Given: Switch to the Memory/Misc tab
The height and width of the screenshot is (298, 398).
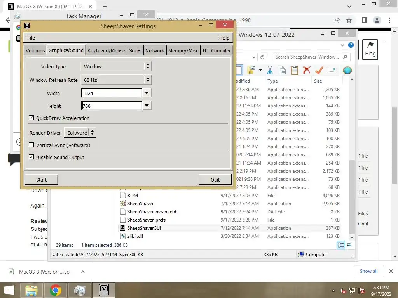Looking at the screenshot, I should [x=183, y=50].
